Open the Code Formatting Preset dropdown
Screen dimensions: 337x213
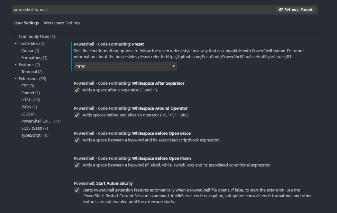125,66
